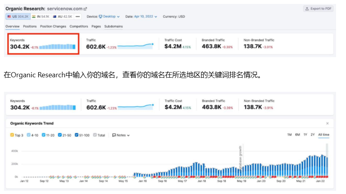This screenshot has width=346, height=194.
Task: Select the 1M time range
Action: coord(289,134)
